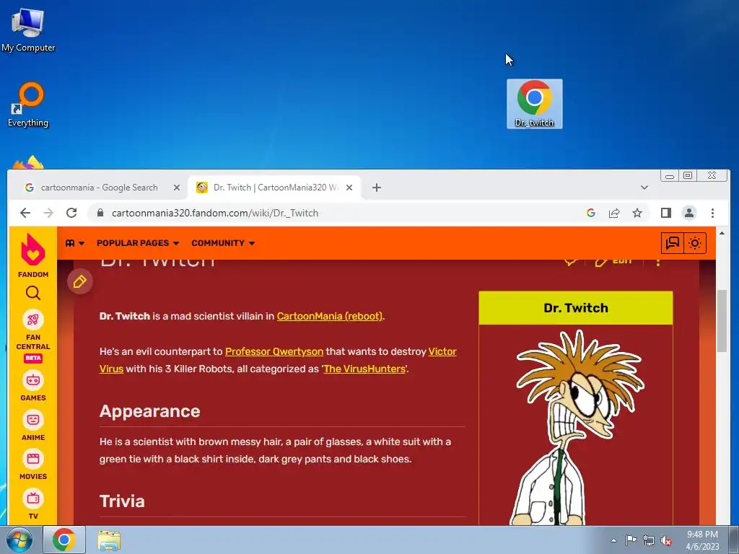Open Chrome profile avatar menu
Image resolution: width=739 pixels, height=554 pixels.
click(x=689, y=213)
